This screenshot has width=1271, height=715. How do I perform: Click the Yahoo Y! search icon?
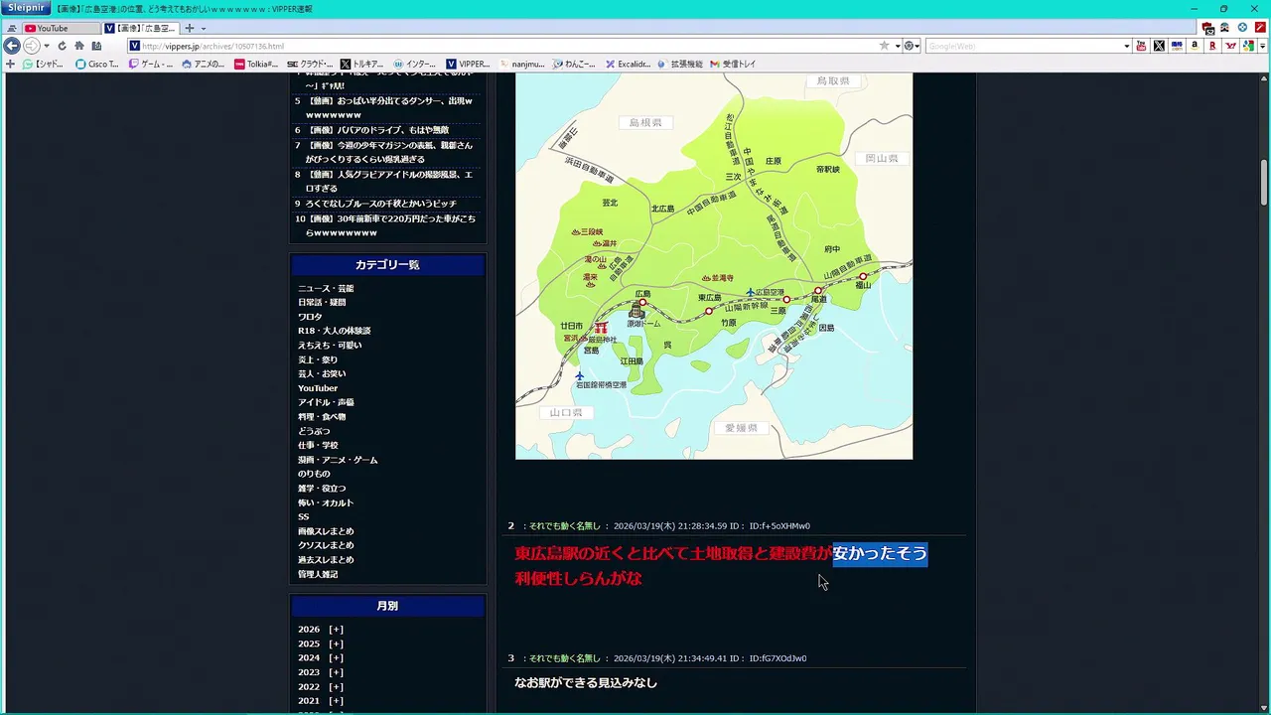pyautogui.click(x=1230, y=46)
